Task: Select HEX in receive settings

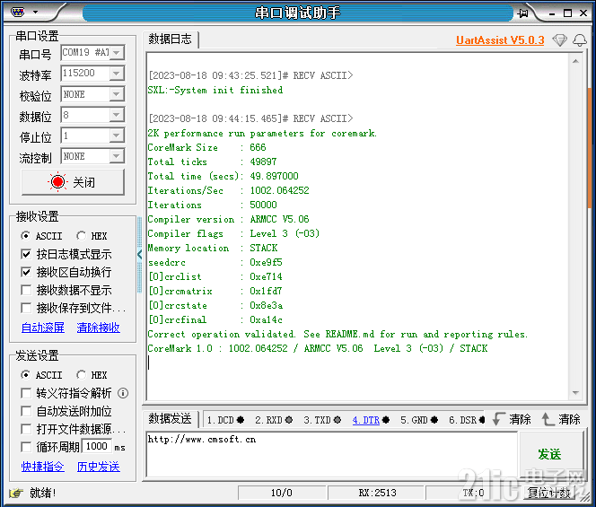Action: (x=92, y=236)
